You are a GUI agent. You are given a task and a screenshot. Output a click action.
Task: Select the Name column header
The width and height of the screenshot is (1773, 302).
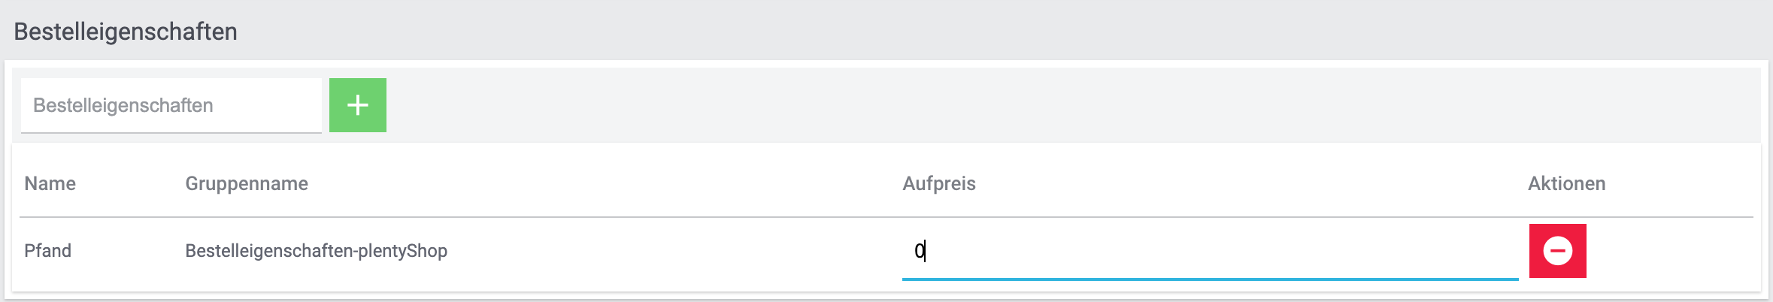point(50,184)
